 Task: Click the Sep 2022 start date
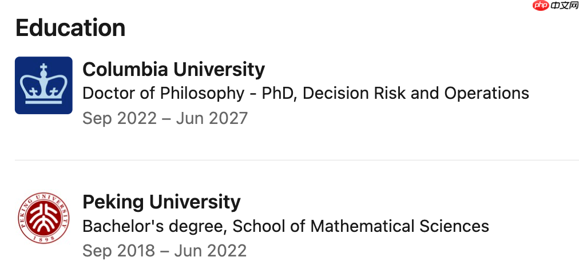click(120, 119)
